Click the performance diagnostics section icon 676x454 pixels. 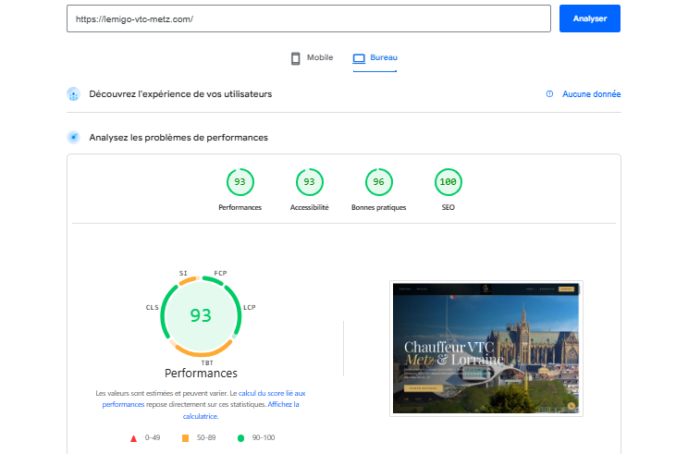pyautogui.click(x=74, y=137)
